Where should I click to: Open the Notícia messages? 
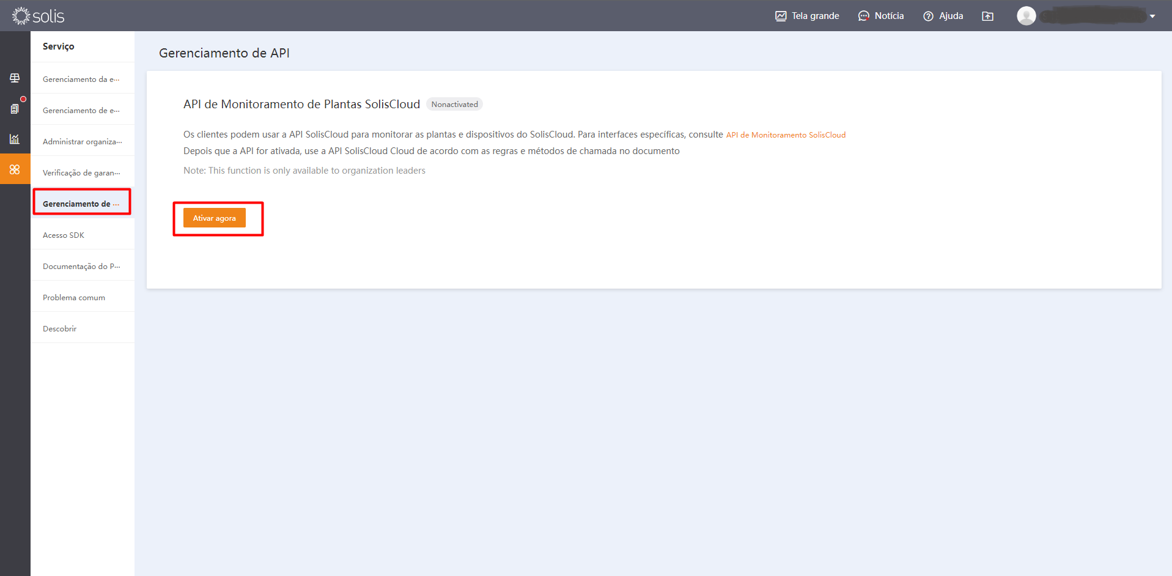point(881,16)
